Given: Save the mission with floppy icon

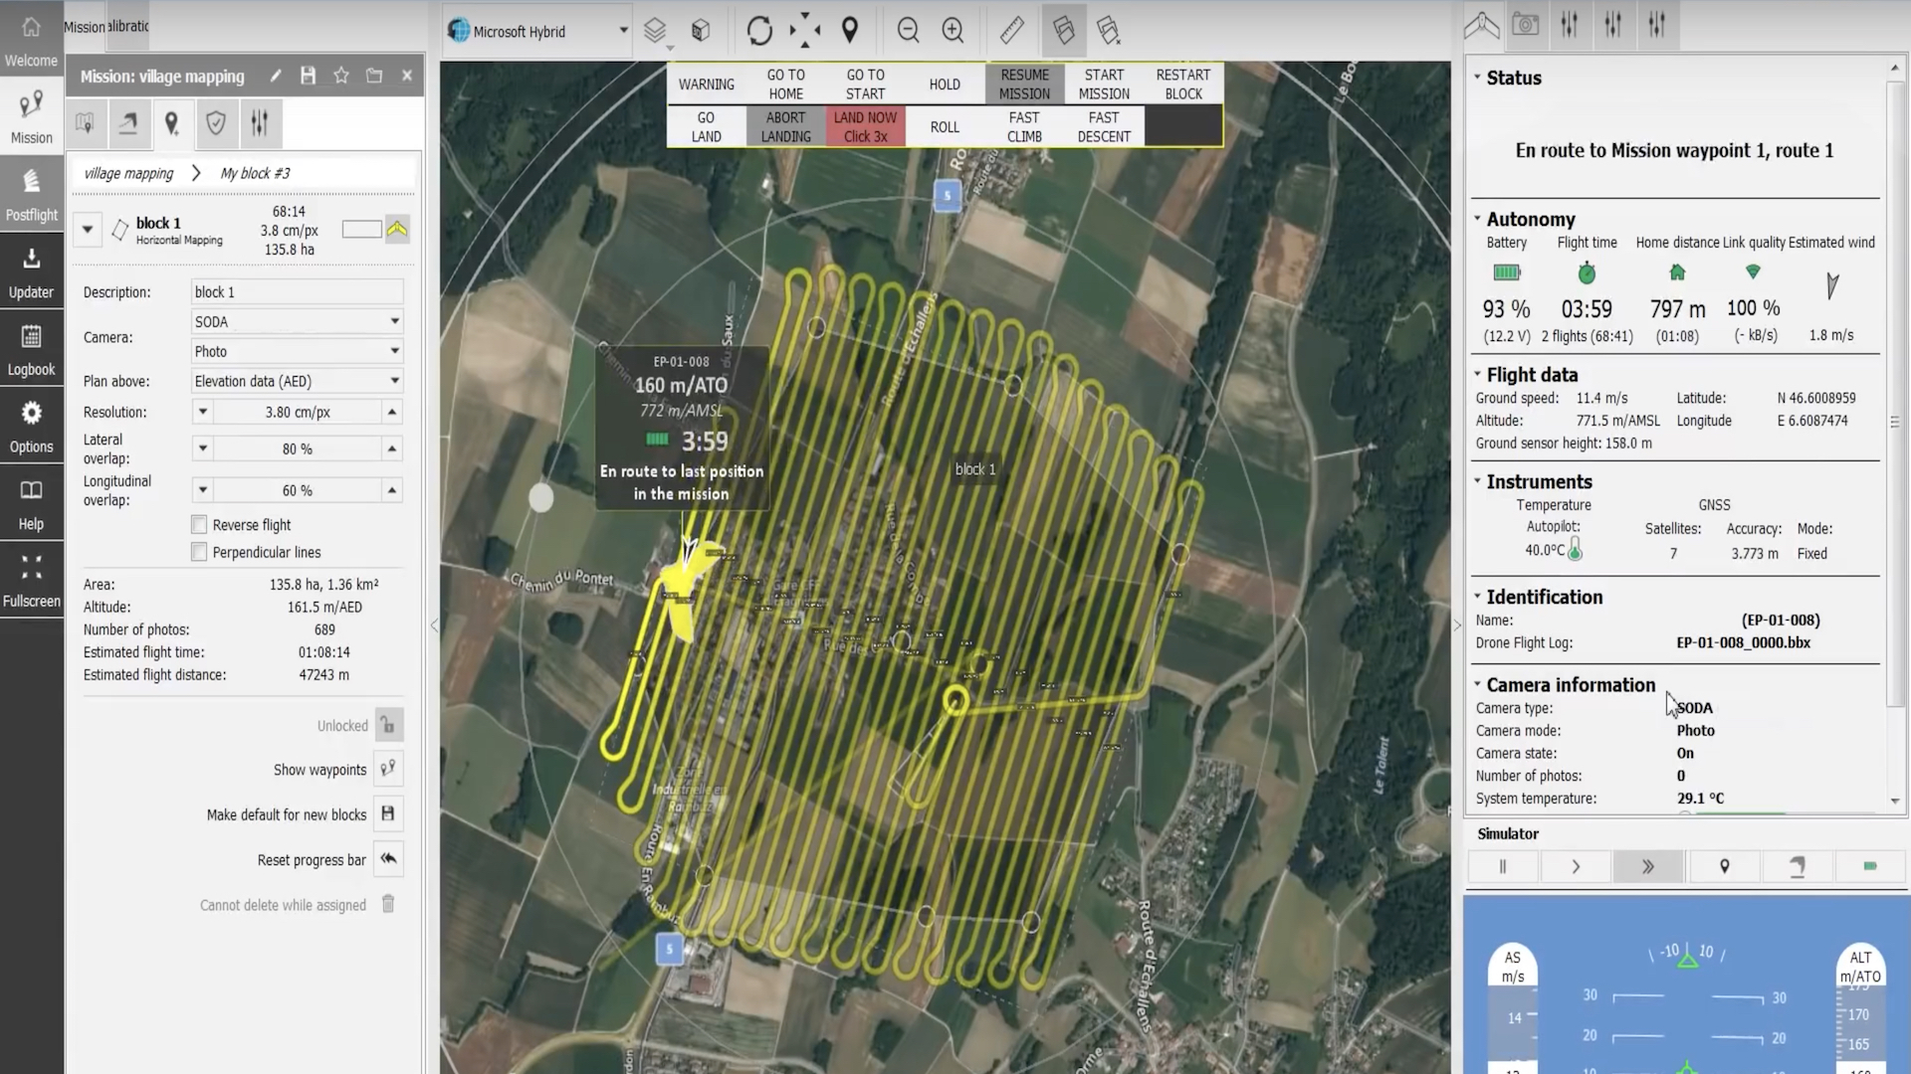Looking at the screenshot, I should coord(308,76).
